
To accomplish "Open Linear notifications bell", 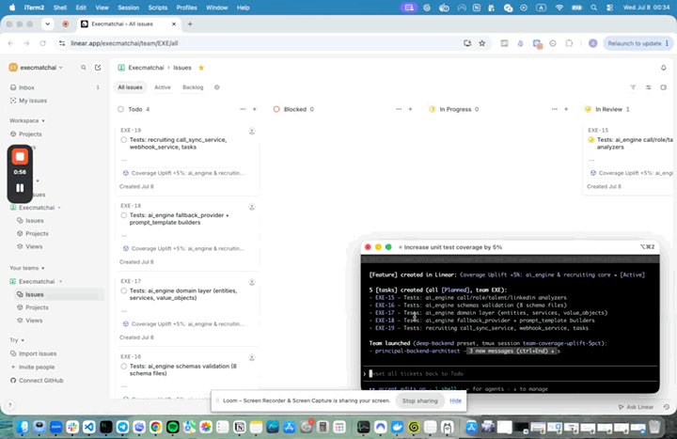I will 663,68.
